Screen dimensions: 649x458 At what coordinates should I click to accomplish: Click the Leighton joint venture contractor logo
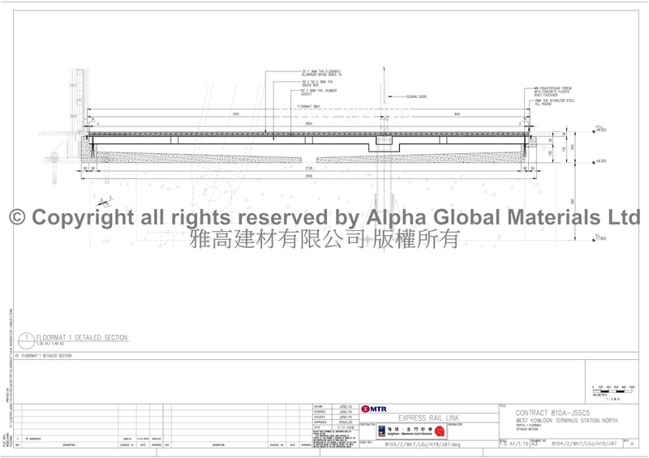click(399, 431)
